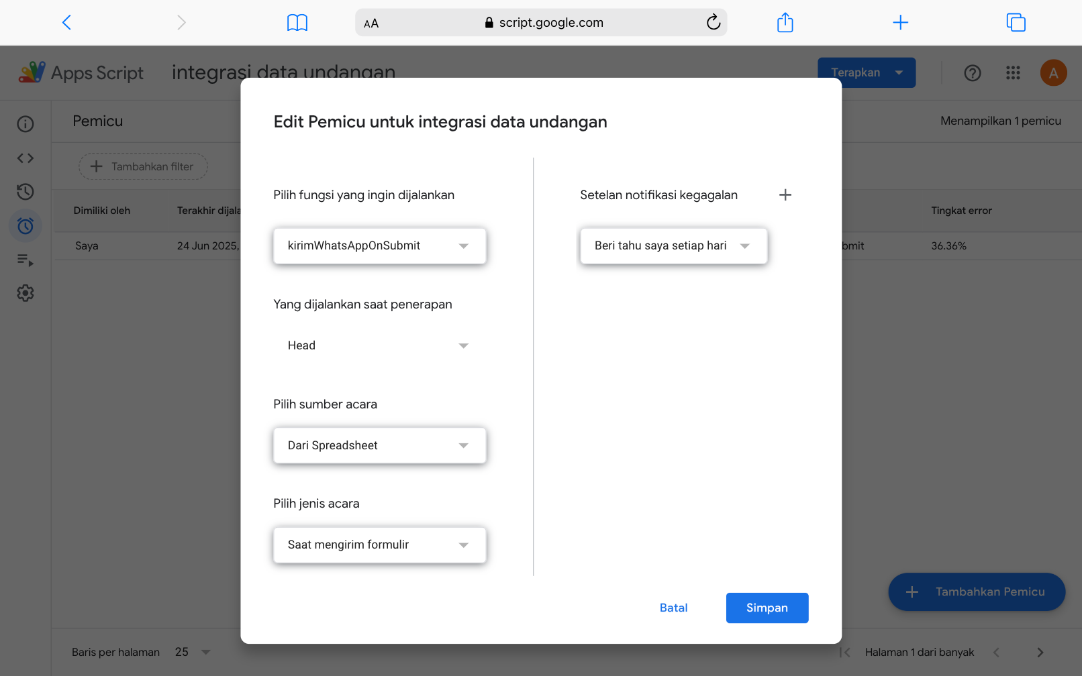The width and height of the screenshot is (1082, 676).
Task: Expand the kirimWhatsAppOnSubmit function dropdown
Action: tap(379, 246)
